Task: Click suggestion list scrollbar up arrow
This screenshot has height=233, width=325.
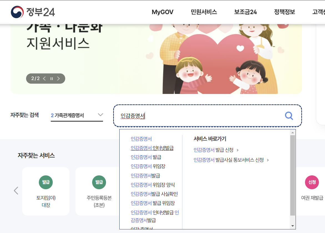Action: [293, 132]
